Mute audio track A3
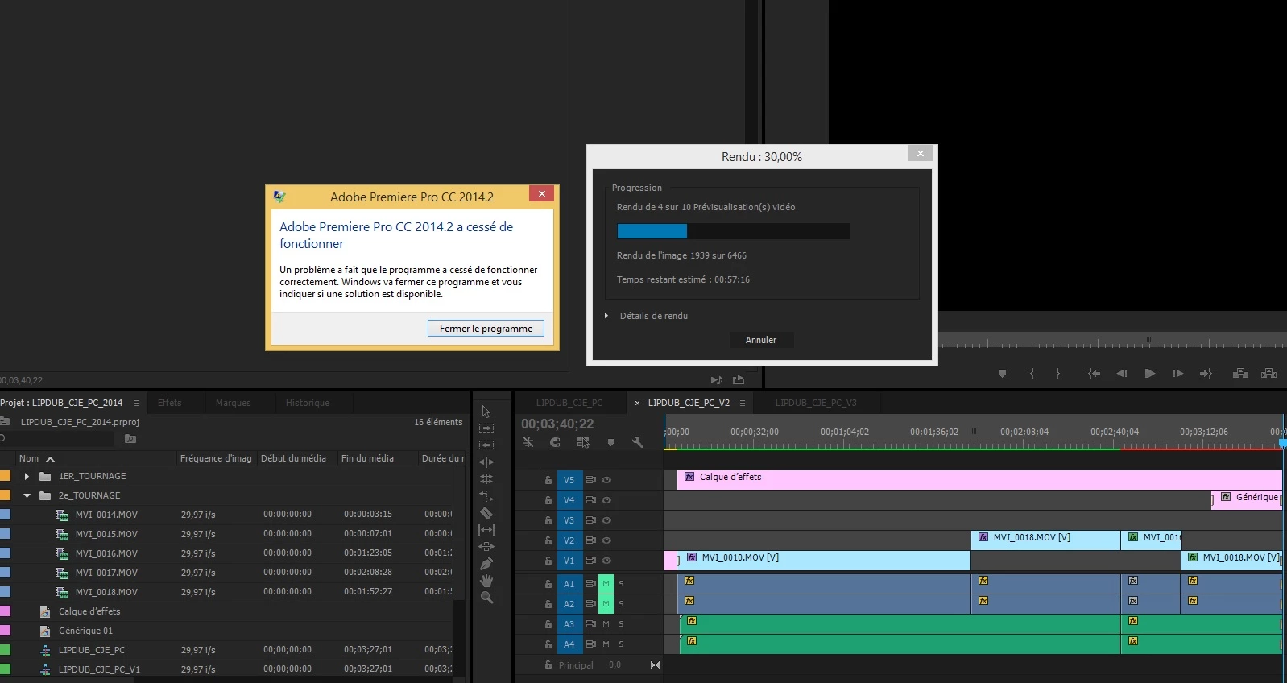Image resolution: width=1287 pixels, height=683 pixels. [x=606, y=624]
